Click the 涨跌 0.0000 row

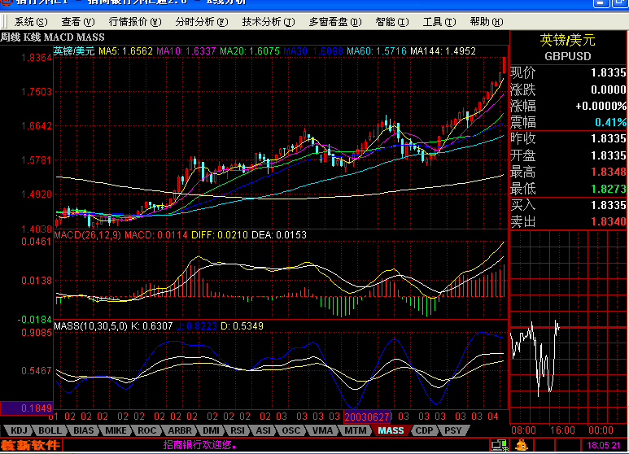click(568, 89)
